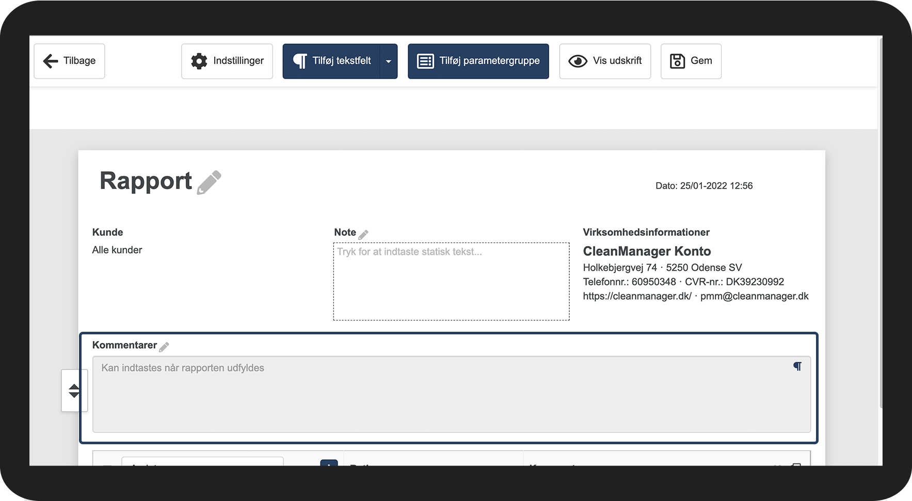The width and height of the screenshot is (912, 501).
Task: Go back with the Tilbage button
Action: pos(69,61)
